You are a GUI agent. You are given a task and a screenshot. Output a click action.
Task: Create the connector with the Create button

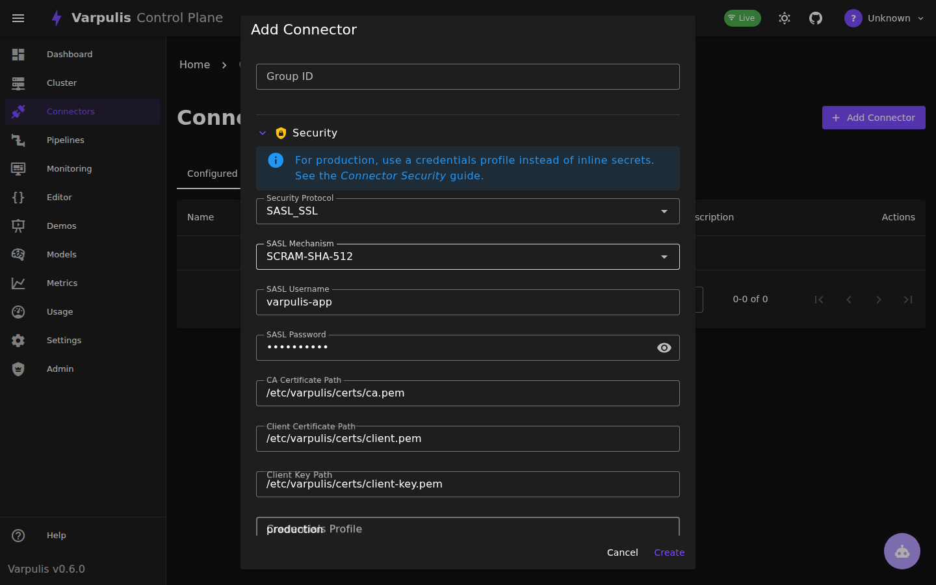669,552
